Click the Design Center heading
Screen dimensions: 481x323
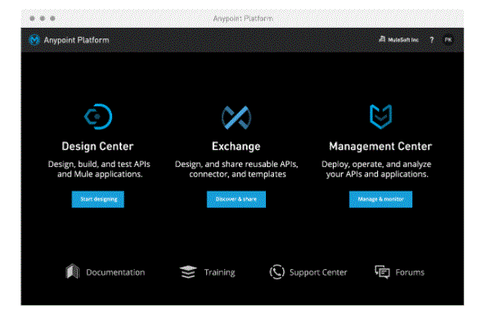[97, 146]
